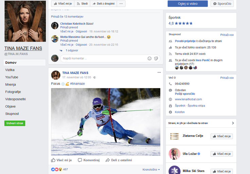Click the TINA MAZE FANS post author link
The width and height of the screenshot is (250, 174).
[75, 73]
